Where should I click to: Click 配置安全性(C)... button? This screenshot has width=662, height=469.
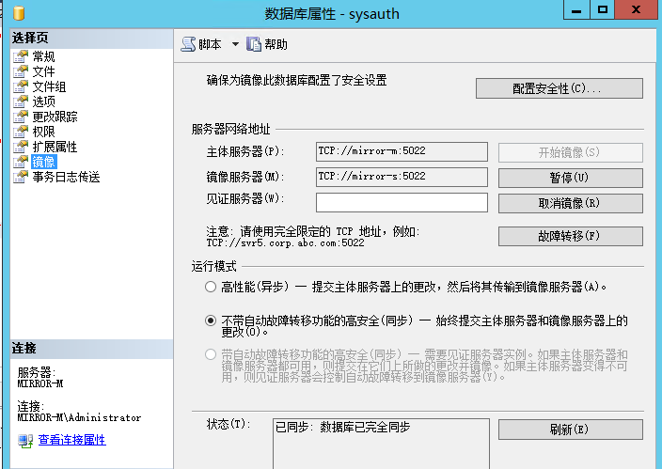(560, 88)
